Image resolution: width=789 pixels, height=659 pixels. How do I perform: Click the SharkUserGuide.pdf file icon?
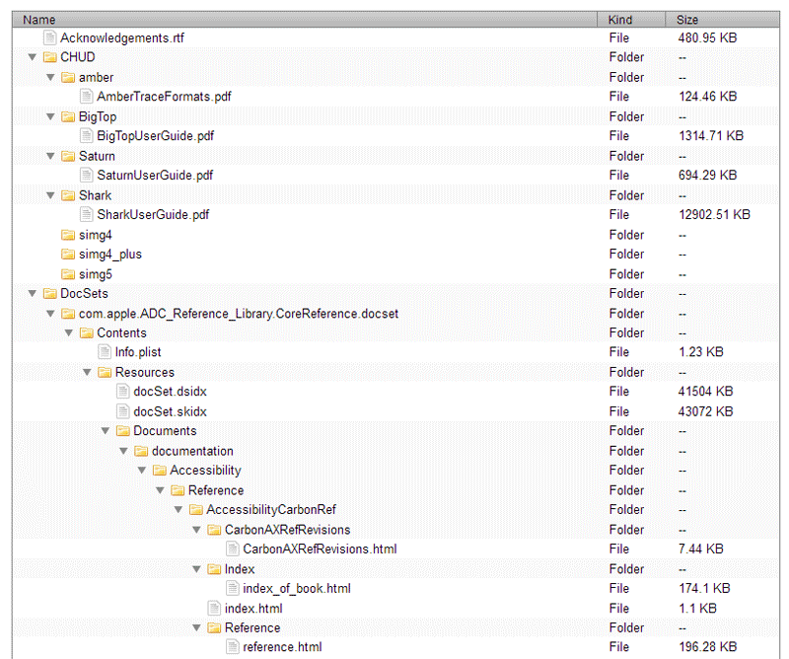[87, 215]
